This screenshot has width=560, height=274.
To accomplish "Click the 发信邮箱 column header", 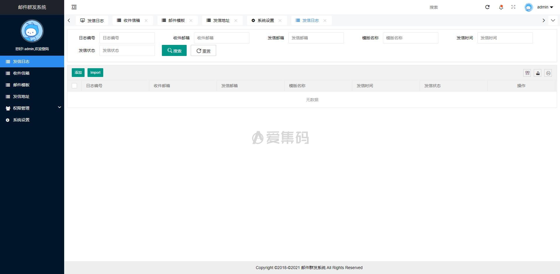I will [251, 86].
